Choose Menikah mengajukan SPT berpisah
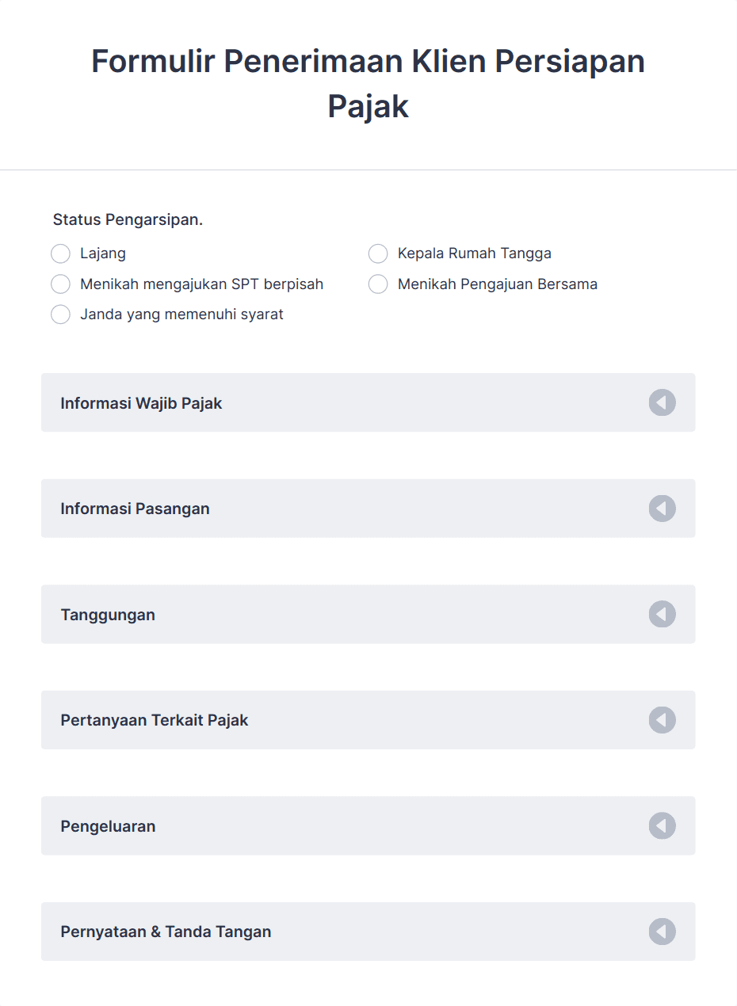737x1006 pixels. (x=60, y=284)
